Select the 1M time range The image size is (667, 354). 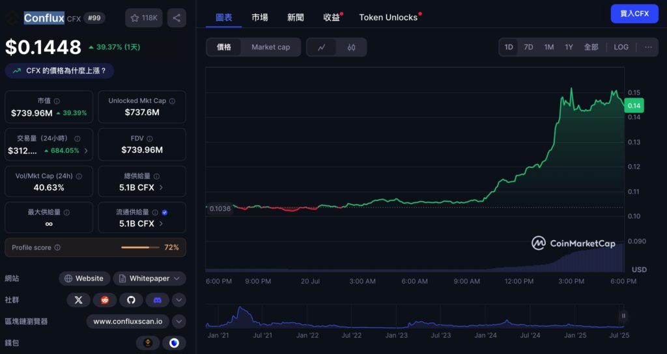(x=549, y=47)
